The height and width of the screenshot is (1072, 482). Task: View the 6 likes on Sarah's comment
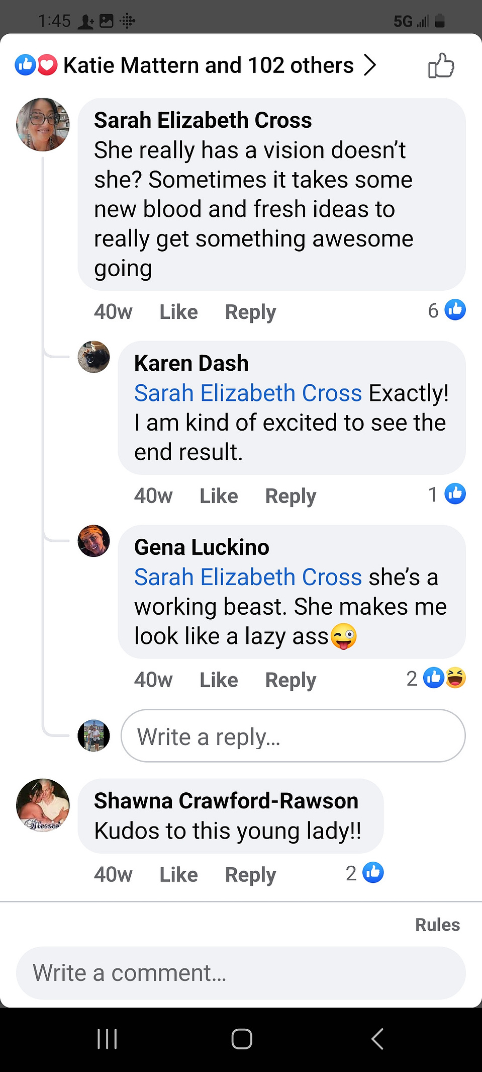point(447,310)
